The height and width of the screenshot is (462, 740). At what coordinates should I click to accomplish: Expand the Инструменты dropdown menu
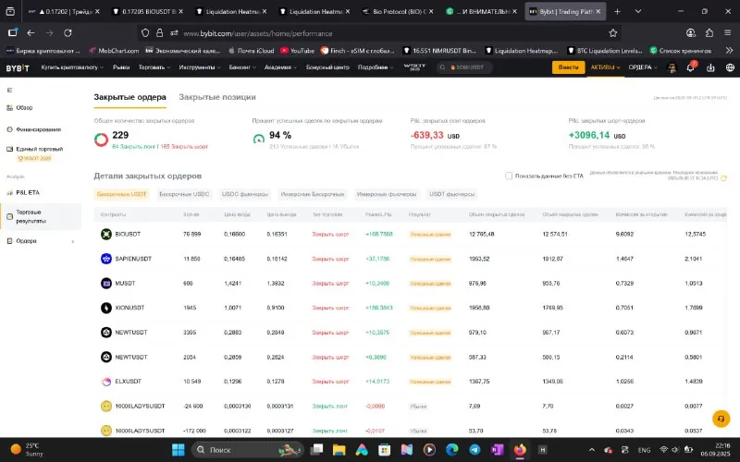point(200,67)
